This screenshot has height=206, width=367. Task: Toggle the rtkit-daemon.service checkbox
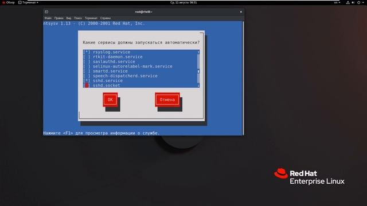pyautogui.click(x=87, y=57)
